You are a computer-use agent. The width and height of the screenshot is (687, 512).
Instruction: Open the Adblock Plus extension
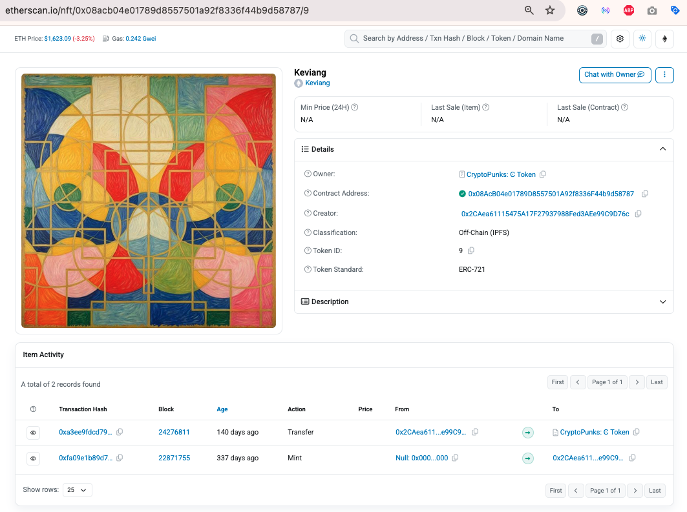pos(629,10)
